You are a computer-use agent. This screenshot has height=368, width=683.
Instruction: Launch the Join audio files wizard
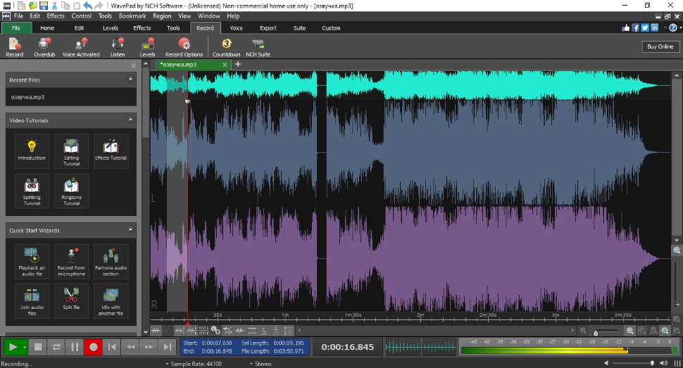[32, 300]
